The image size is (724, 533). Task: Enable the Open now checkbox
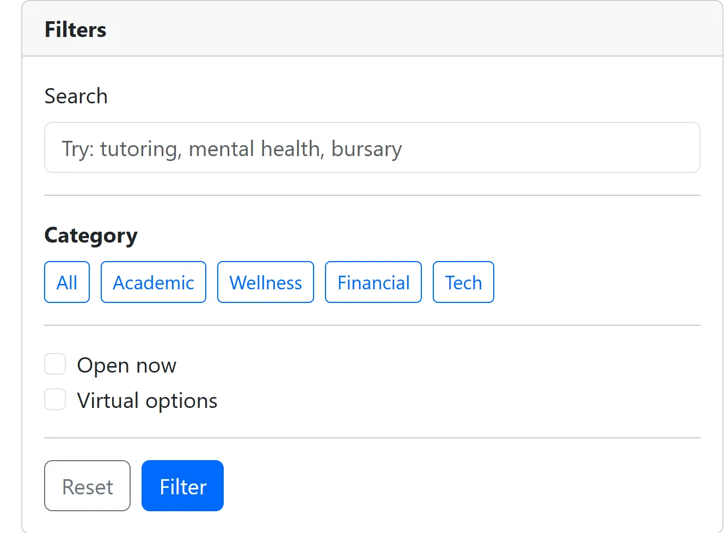[55, 363]
